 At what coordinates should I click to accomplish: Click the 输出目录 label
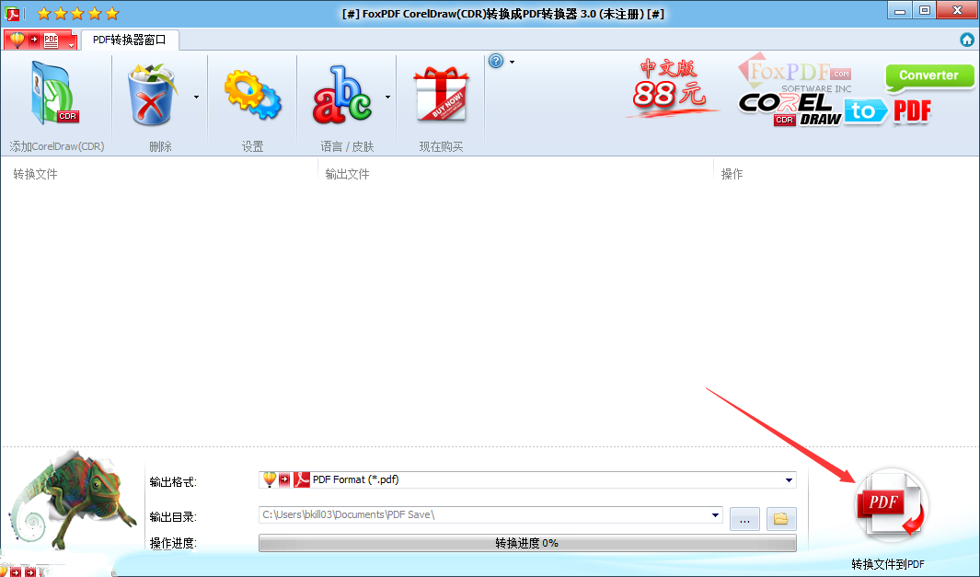(173, 517)
